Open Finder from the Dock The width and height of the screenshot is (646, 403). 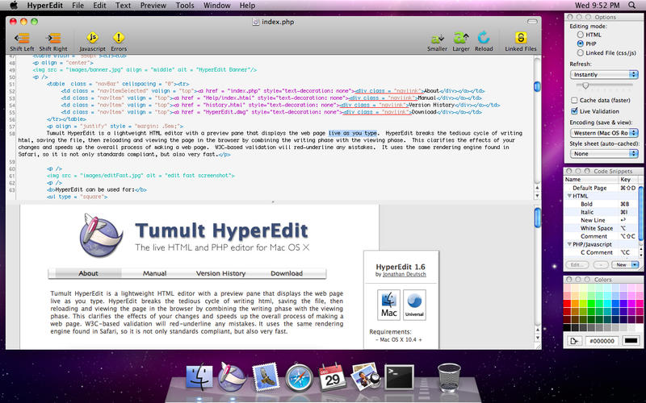tap(199, 377)
